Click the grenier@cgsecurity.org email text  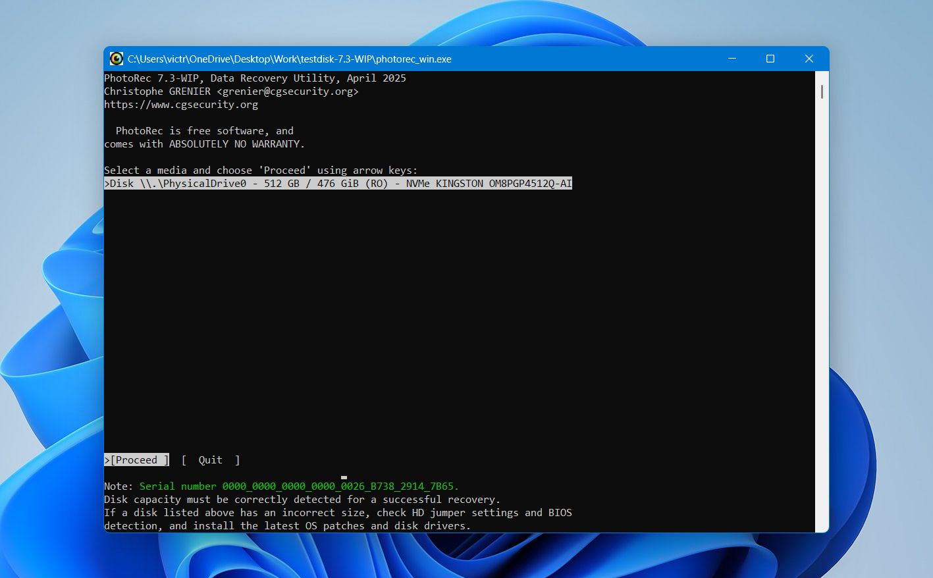coord(288,92)
